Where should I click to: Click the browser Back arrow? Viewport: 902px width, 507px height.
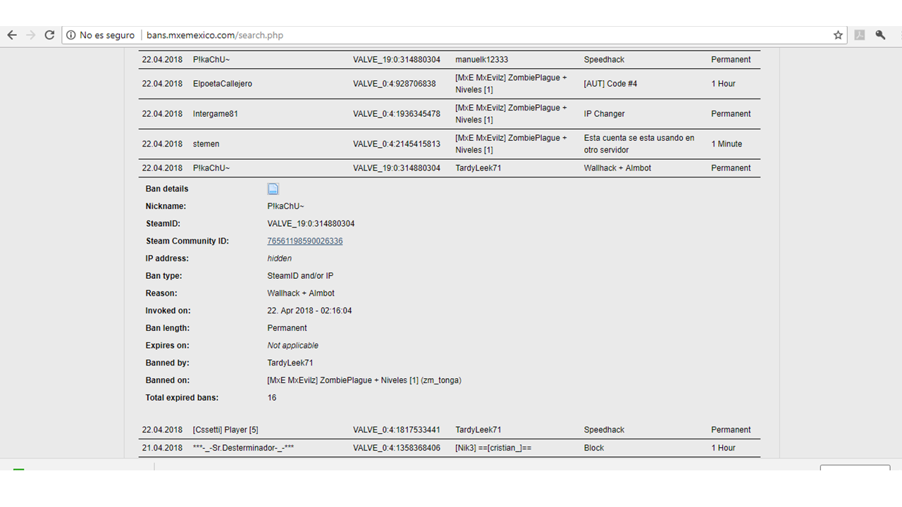pyautogui.click(x=12, y=35)
